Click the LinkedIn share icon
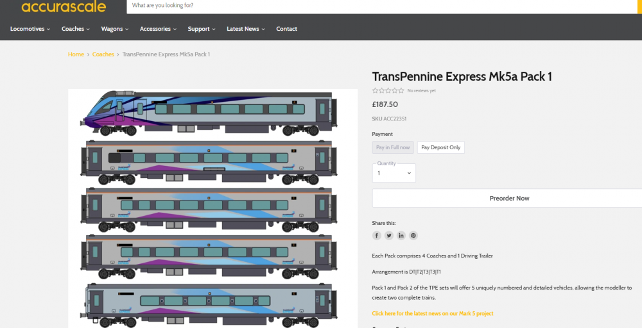The image size is (642, 328). (x=401, y=236)
